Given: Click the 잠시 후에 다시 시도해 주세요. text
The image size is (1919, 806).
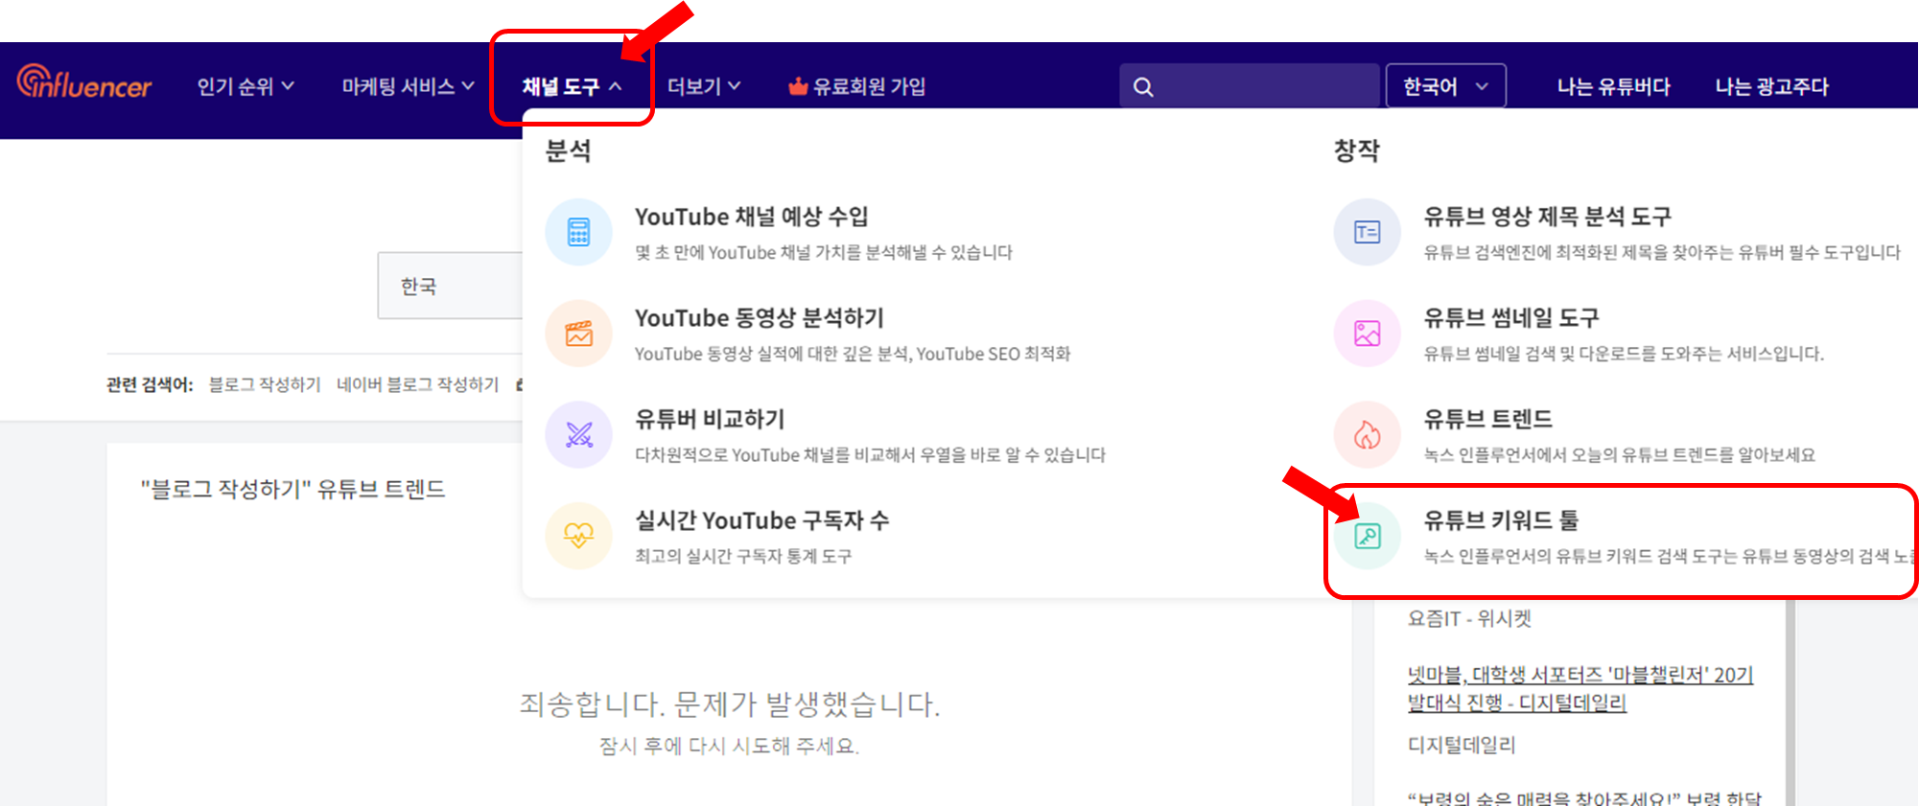Looking at the screenshot, I should [730, 746].
